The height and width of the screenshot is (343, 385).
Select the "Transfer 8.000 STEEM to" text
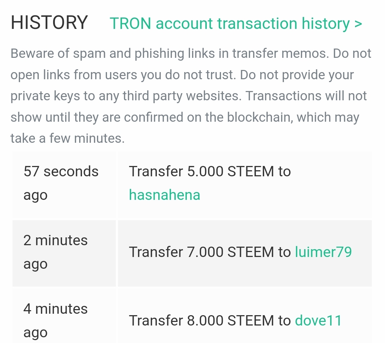[210, 321]
